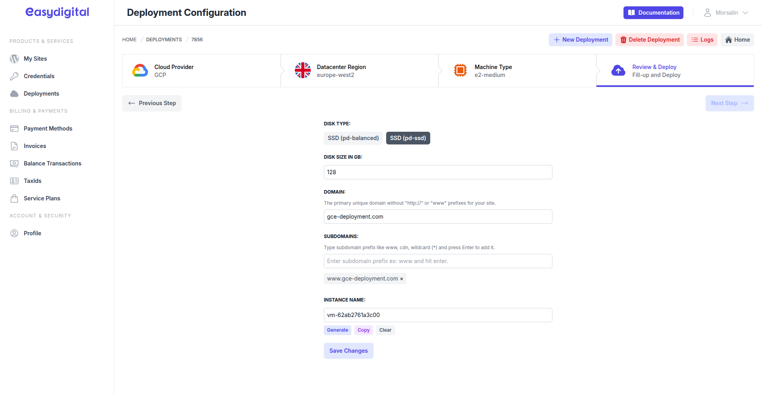762x394 pixels.
Task: Click the Disk Size in GB field
Action: 438,172
